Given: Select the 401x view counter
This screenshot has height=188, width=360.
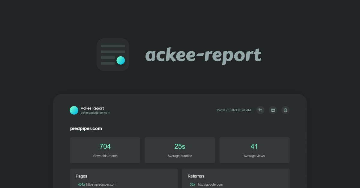Looking at the screenshot, I should [81, 184].
